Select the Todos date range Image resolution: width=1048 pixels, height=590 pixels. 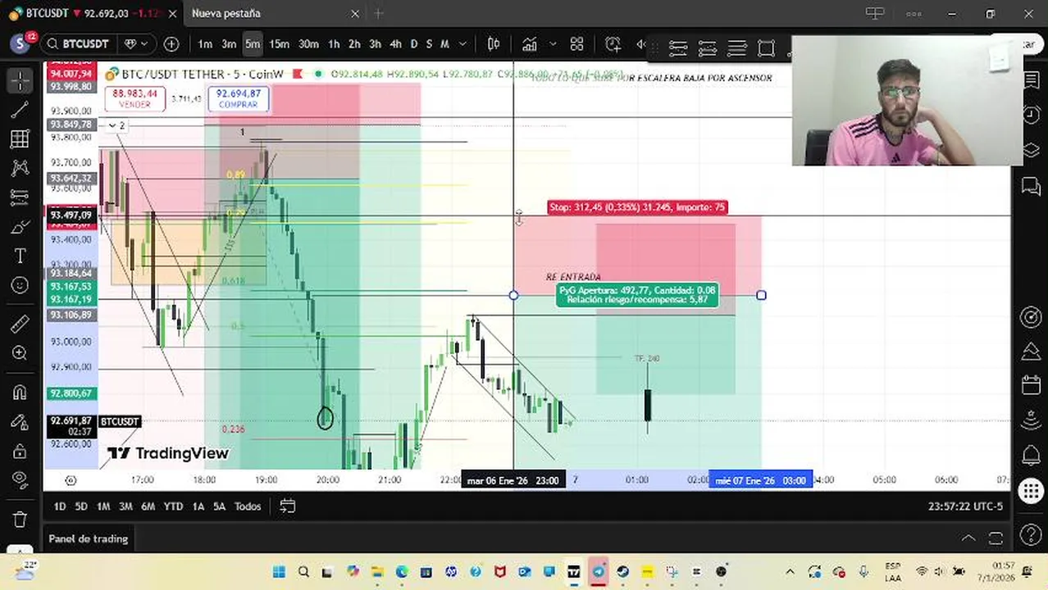(248, 506)
